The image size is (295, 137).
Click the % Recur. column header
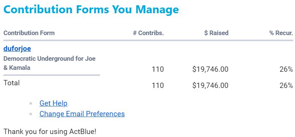(281, 33)
